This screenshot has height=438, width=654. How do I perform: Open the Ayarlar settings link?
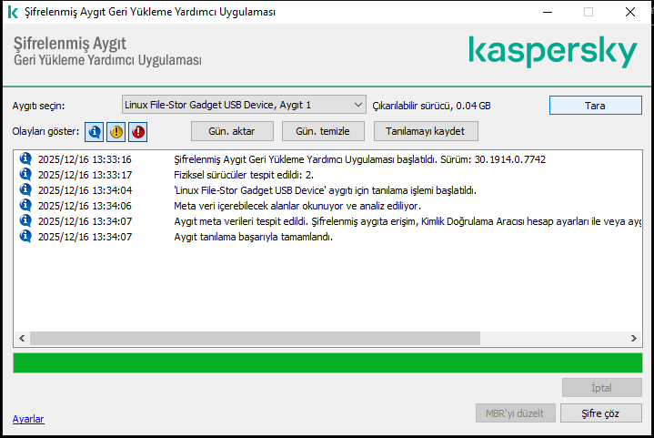click(28, 419)
